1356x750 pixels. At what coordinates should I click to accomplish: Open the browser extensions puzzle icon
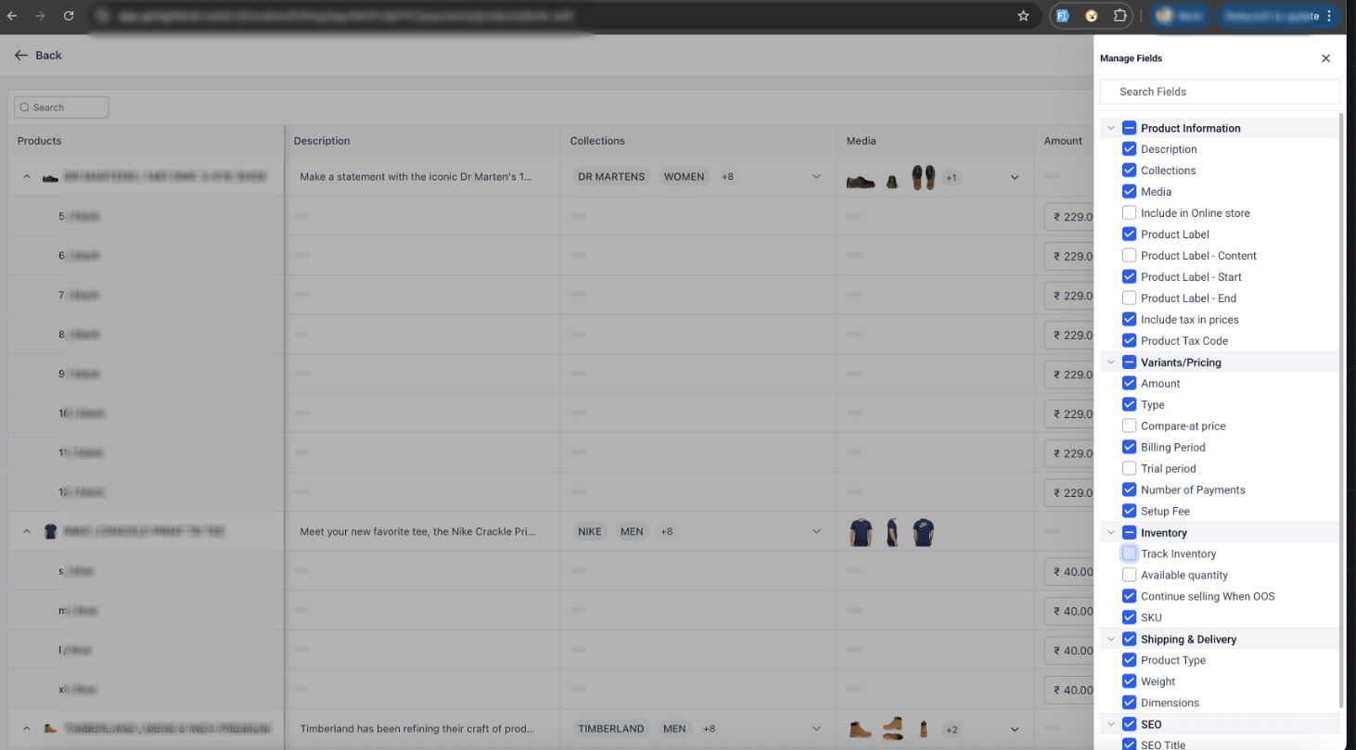(x=1119, y=16)
